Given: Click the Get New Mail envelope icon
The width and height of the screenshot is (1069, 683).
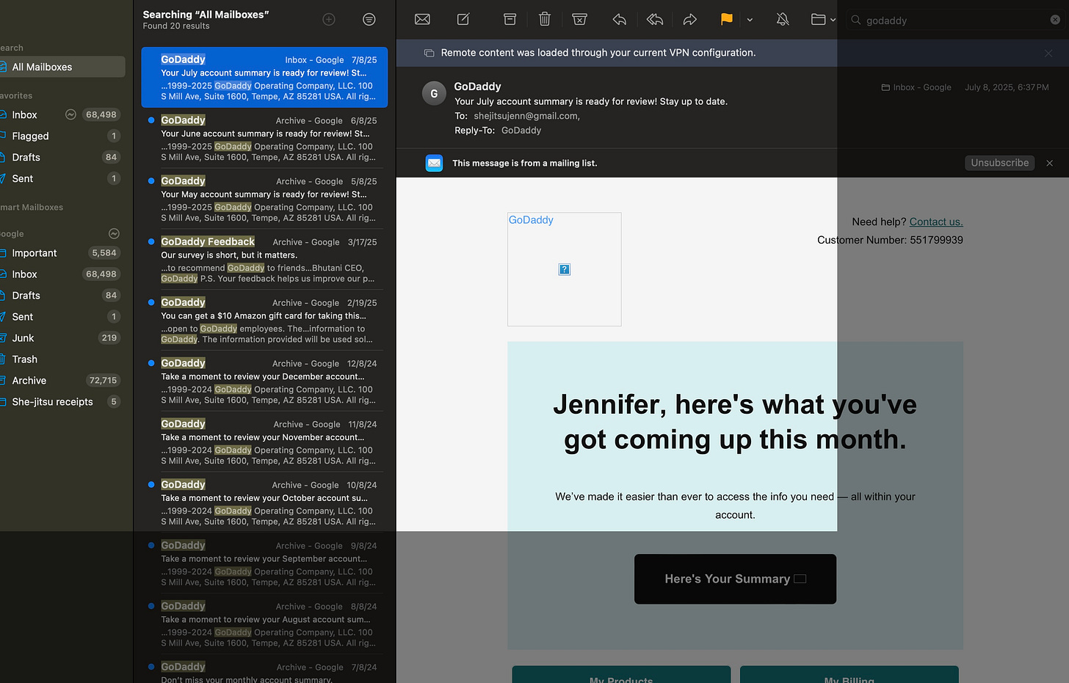Looking at the screenshot, I should click(422, 20).
